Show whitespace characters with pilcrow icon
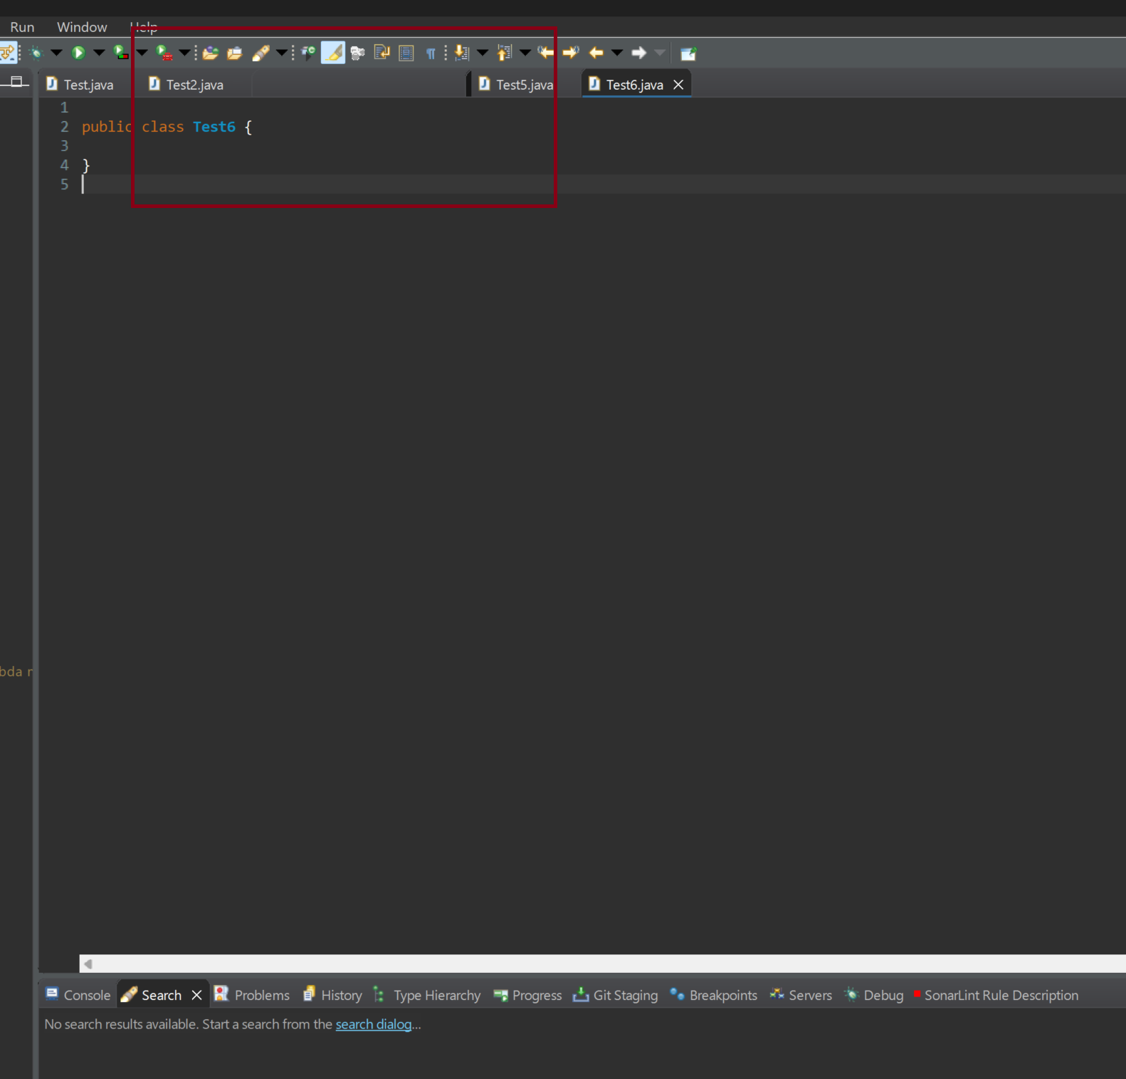The width and height of the screenshot is (1126, 1079). coord(431,53)
